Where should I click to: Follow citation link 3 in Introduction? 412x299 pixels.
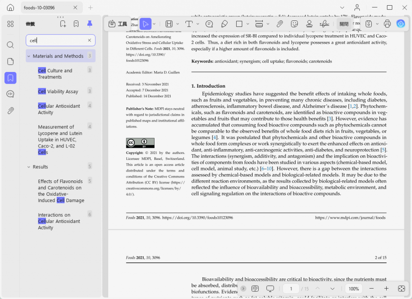330,119
